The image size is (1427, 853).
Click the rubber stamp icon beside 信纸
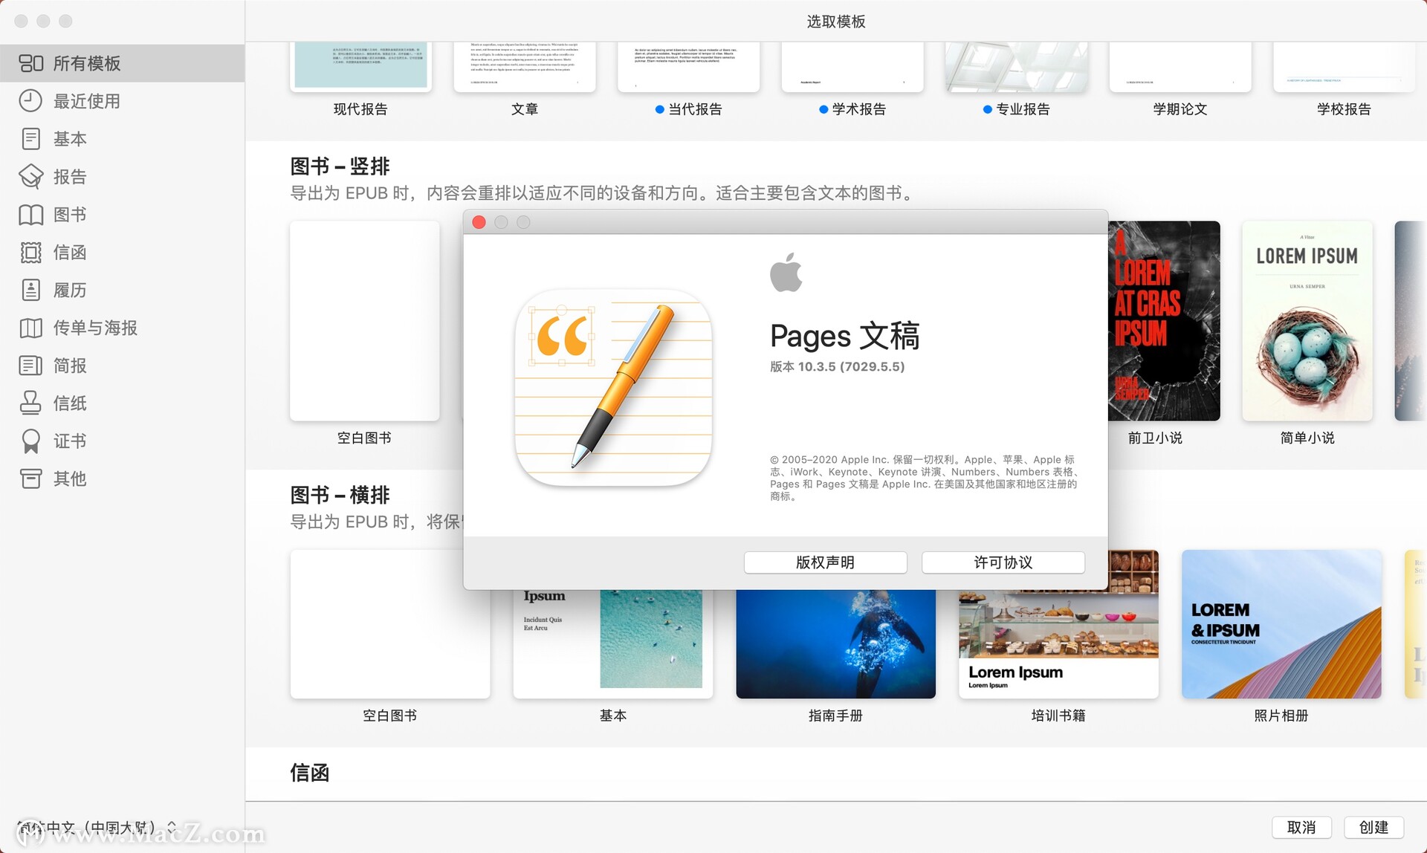(x=30, y=403)
